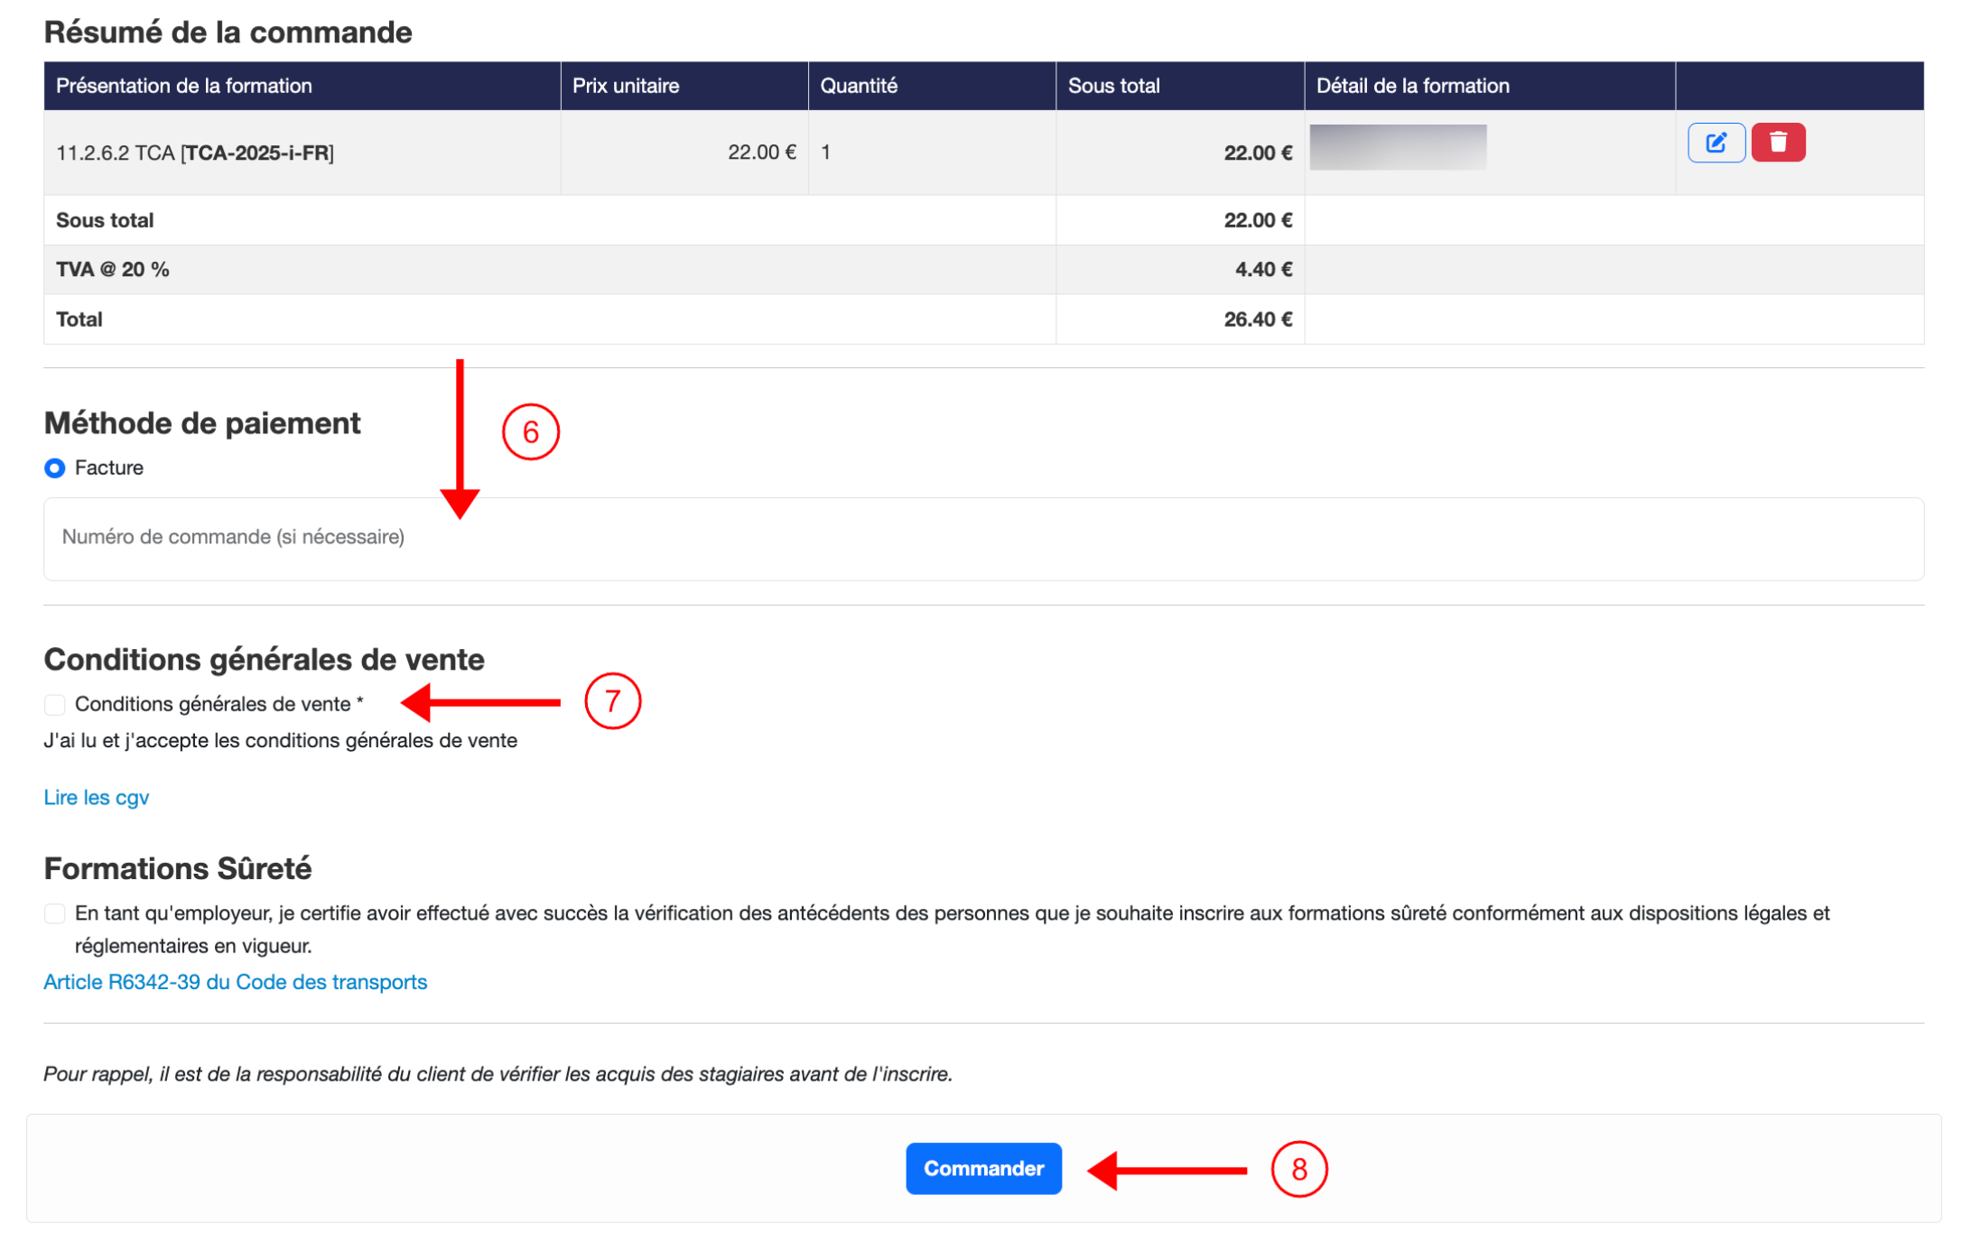The width and height of the screenshot is (1972, 1251).
Task: Open the Lire les cgv link
Action: pyautogui.click(x=97, y=797)
